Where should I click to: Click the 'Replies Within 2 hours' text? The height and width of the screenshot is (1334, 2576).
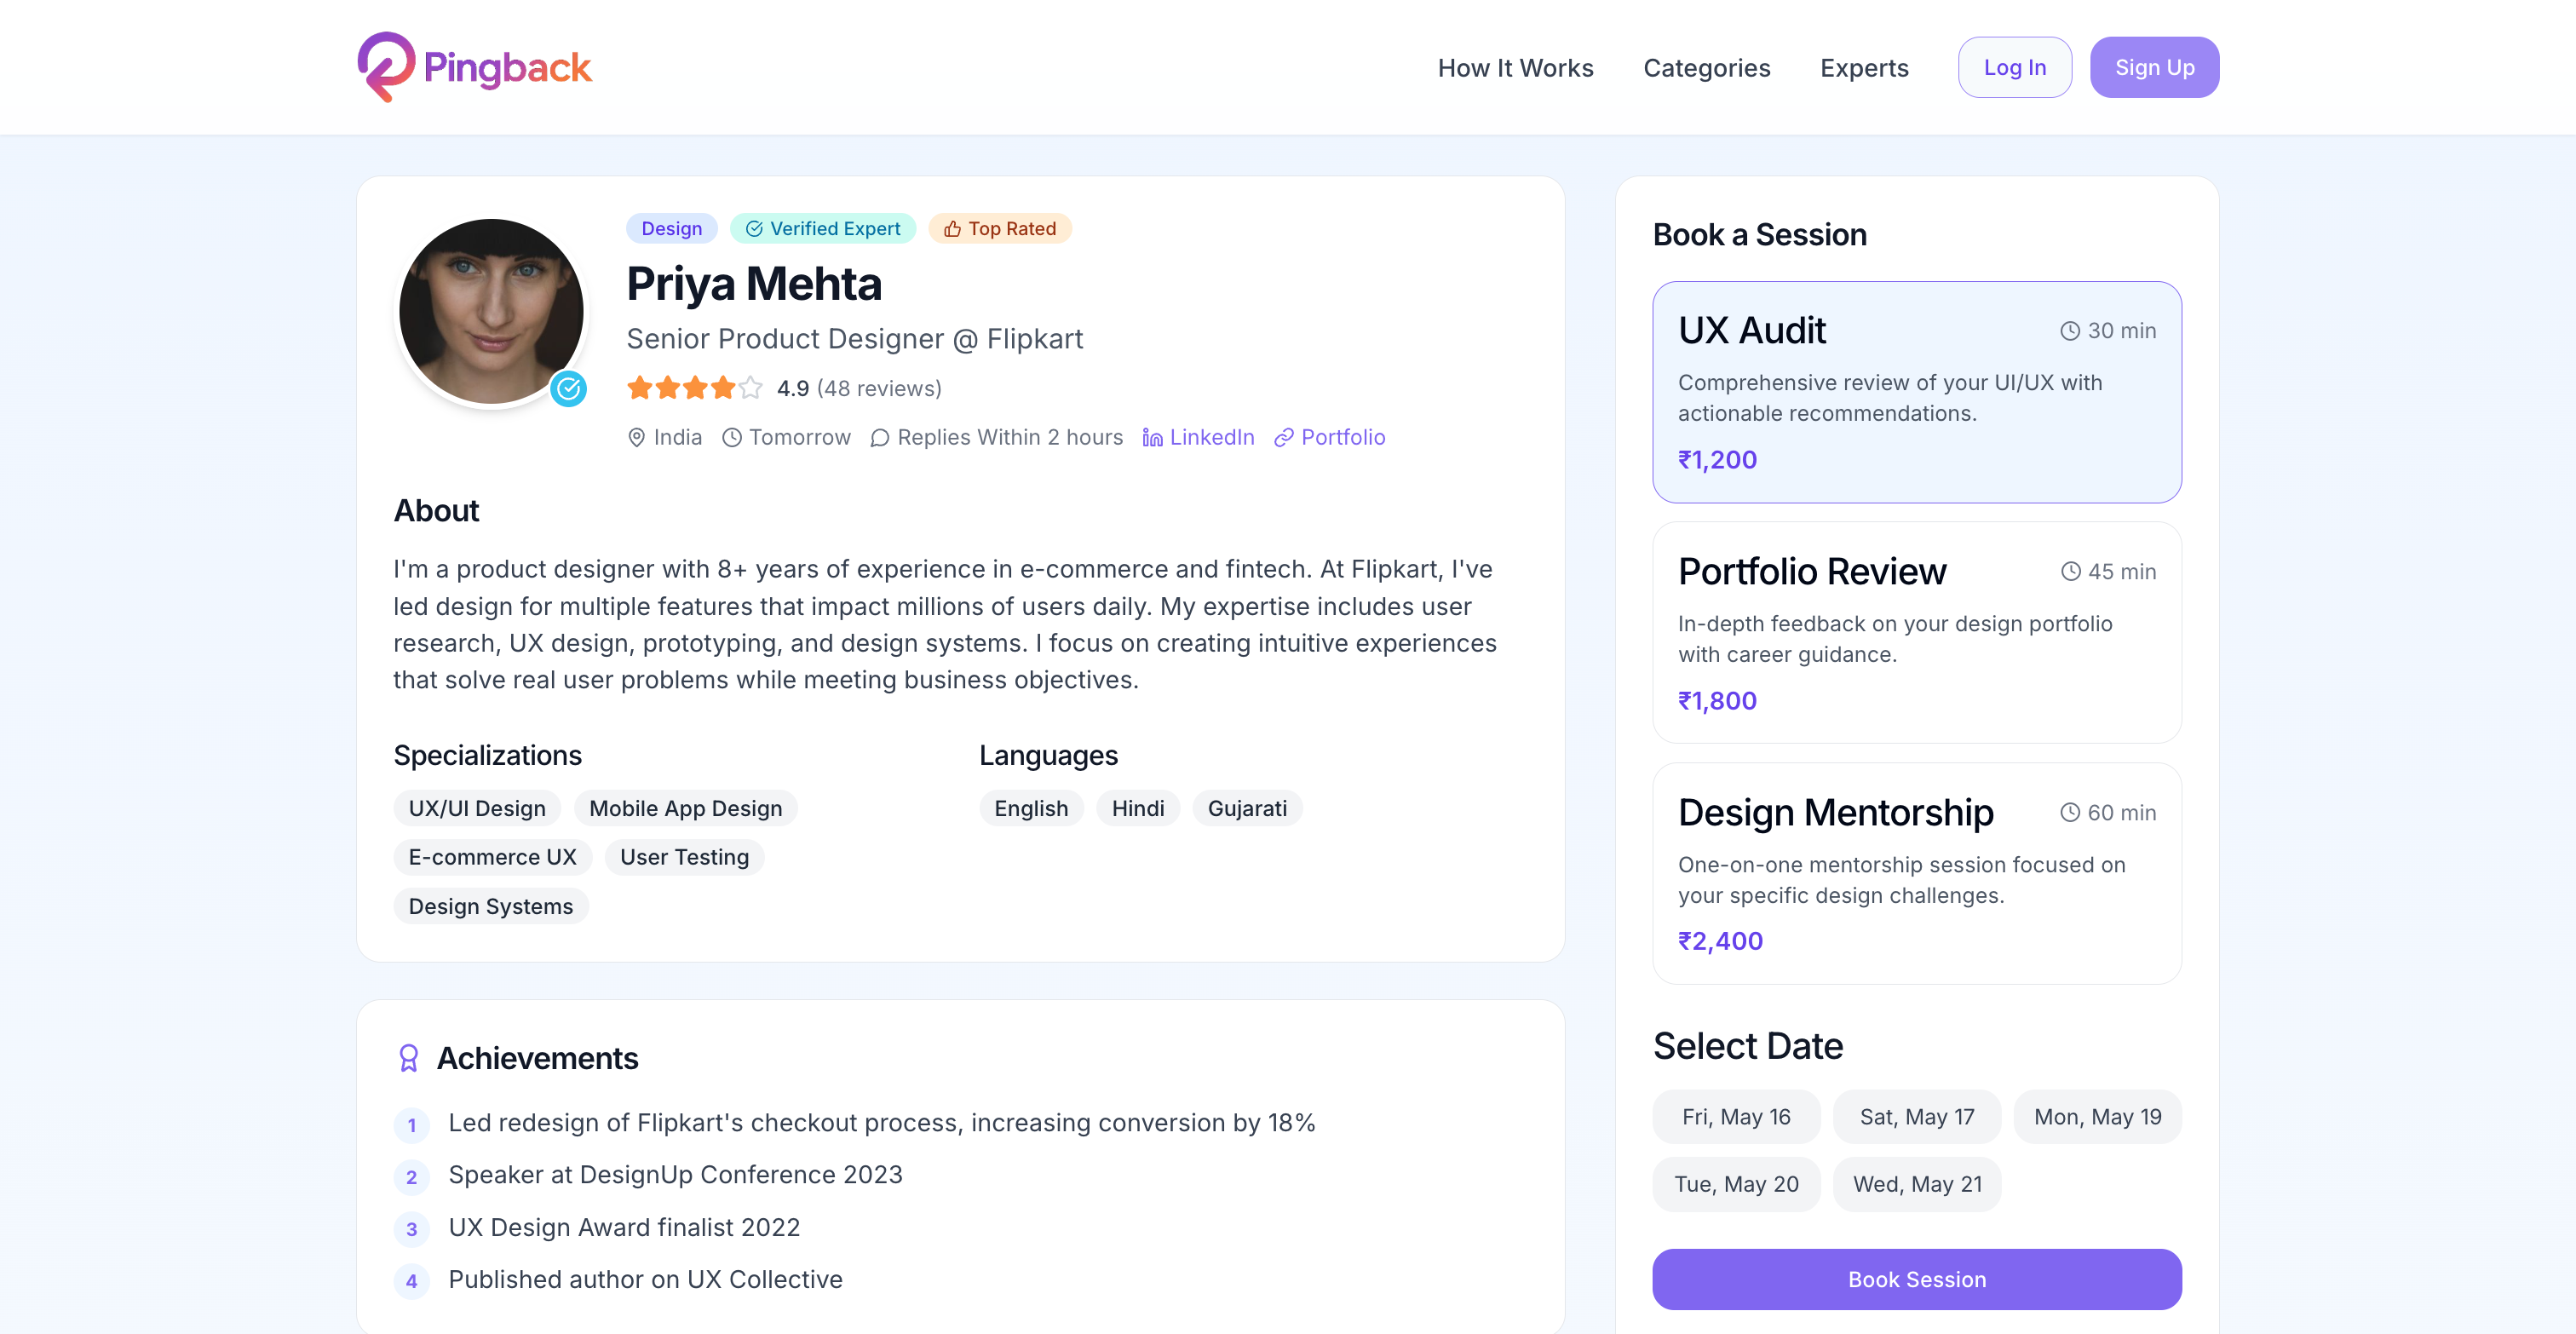click(x=1010, y=437)
